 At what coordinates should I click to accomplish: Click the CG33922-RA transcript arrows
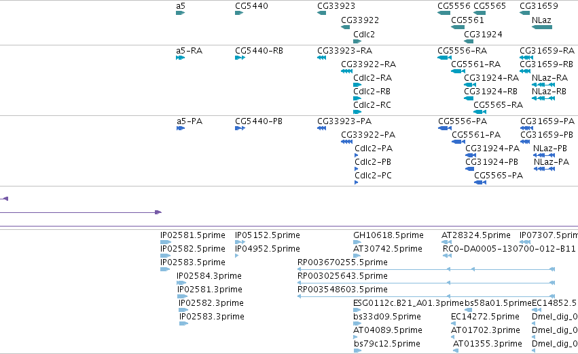[x=347, y=71]
